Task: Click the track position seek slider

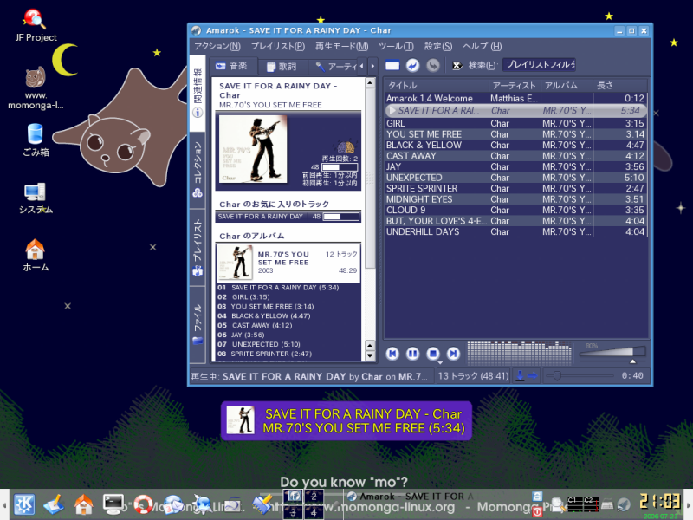Action: (x=580, y=376)
